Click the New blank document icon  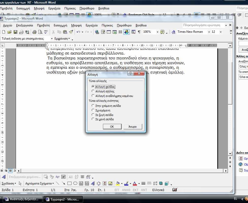point(4,32)
